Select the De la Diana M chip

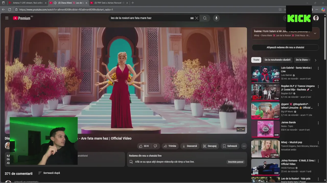[303, 60]
